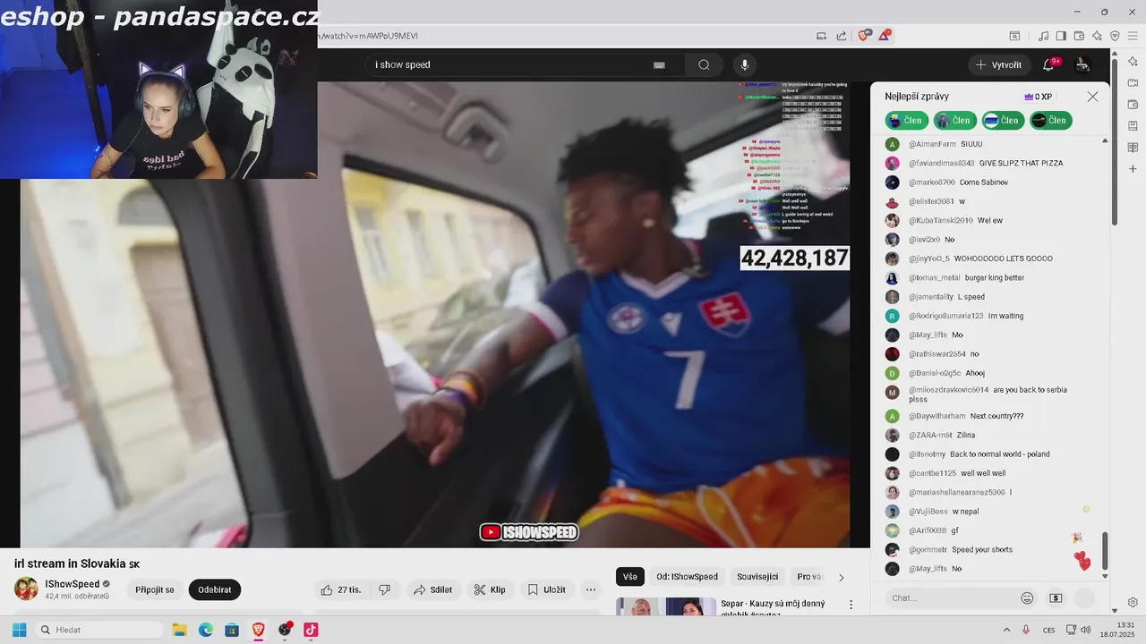Toggle the browser sidebar panel icon
The width and height of the screenshot is (1146, 644).
tap(1061, 36)
